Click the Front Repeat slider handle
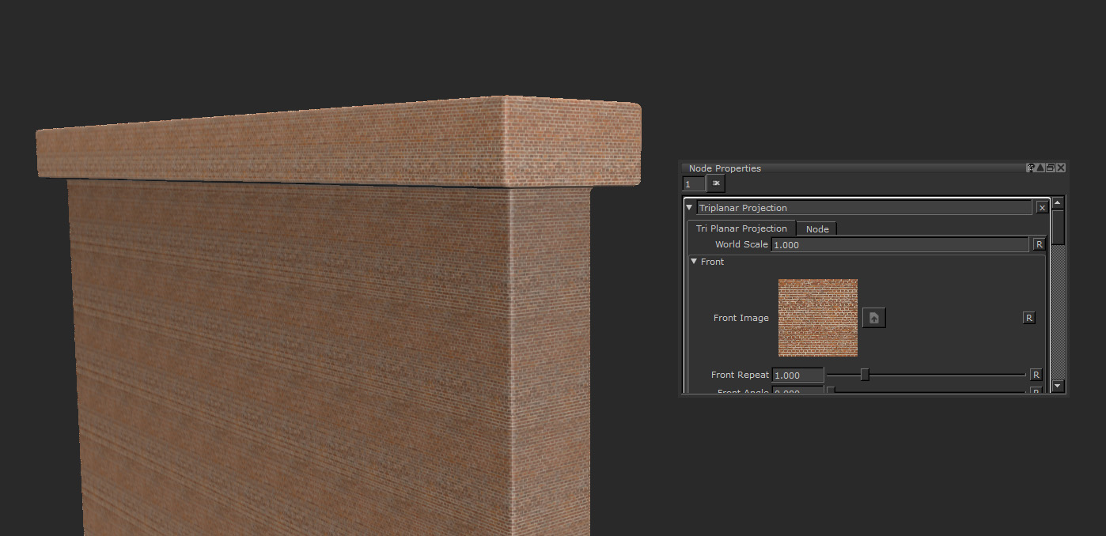The height and width of the screenshot is (536, 1106). 865,375
